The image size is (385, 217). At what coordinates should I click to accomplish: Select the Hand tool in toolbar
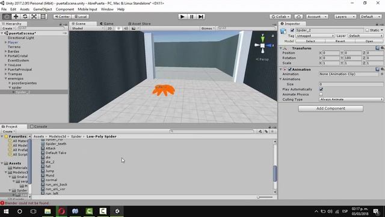(7, 16)
